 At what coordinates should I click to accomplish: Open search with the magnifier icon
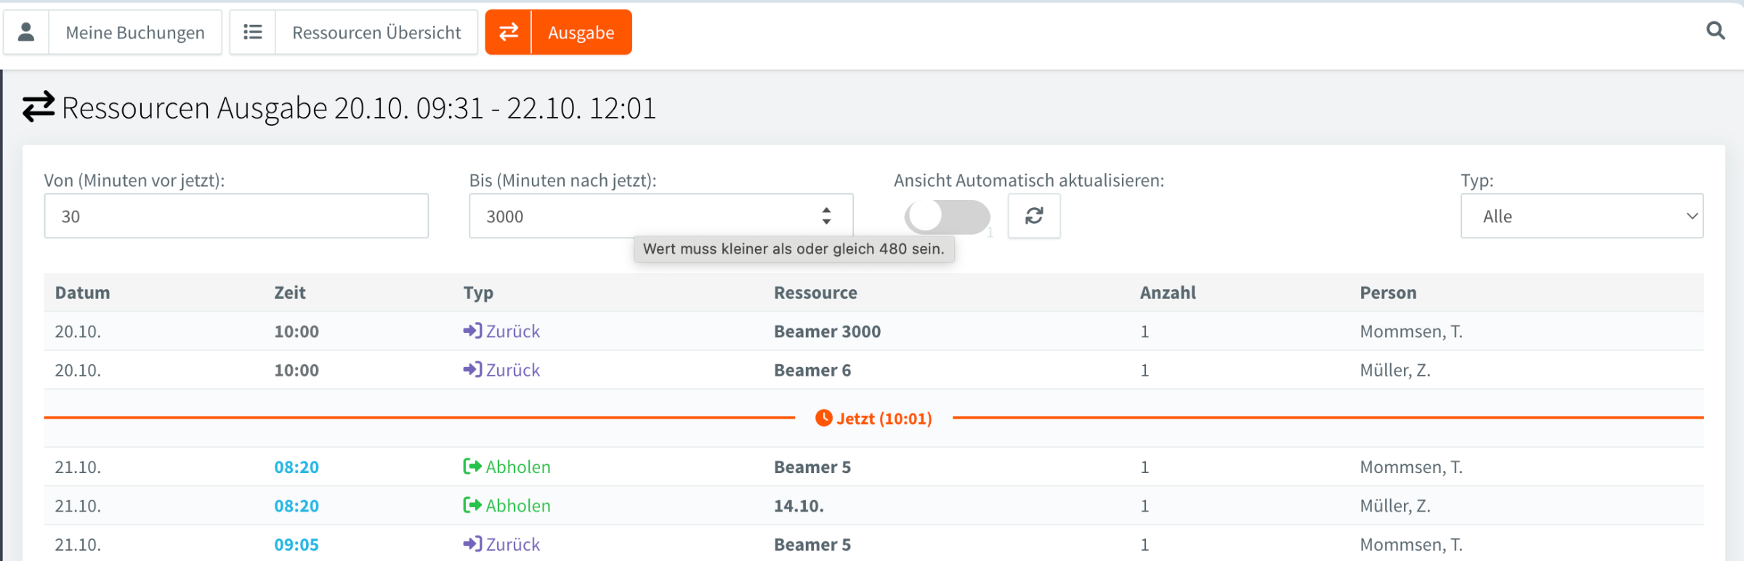click(1715, 31)
